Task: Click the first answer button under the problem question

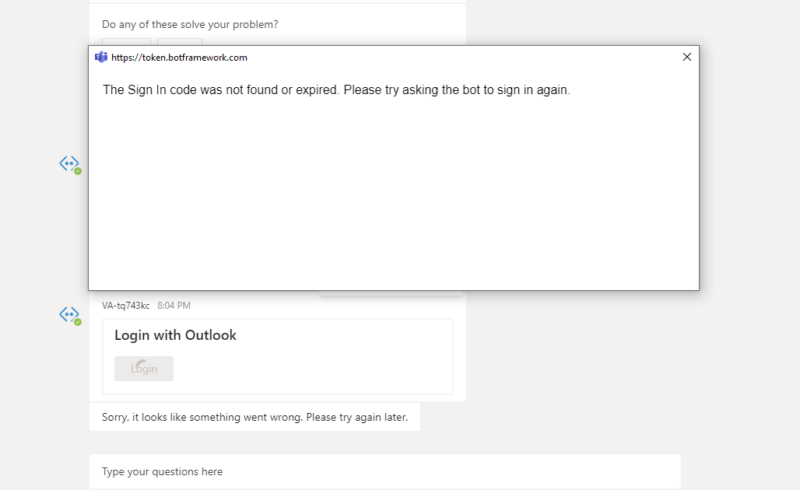Action: (126, 44)
